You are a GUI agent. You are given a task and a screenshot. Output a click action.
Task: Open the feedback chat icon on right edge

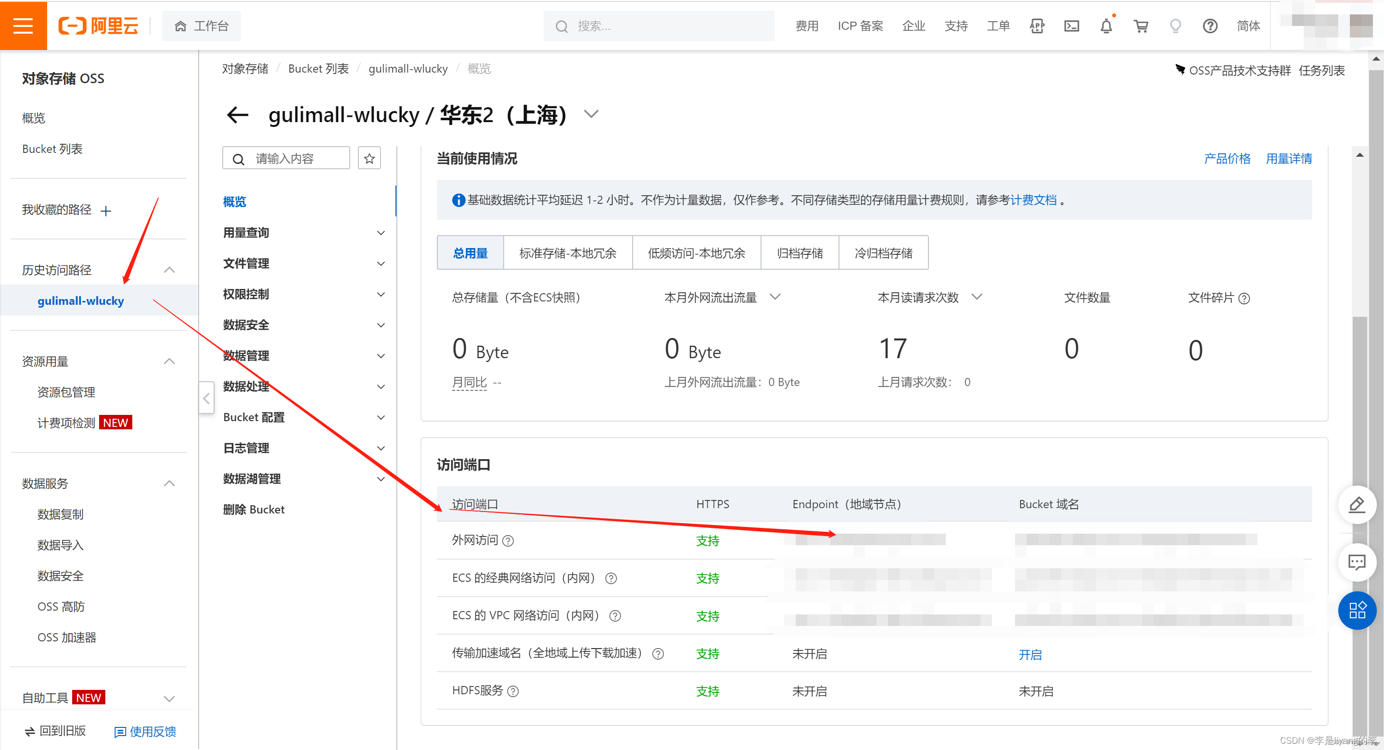(x=1357, y=562)
